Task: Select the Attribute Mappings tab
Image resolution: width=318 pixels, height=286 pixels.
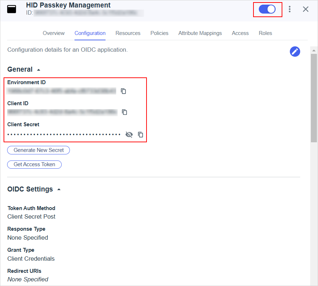Action: tap(200, 33)
